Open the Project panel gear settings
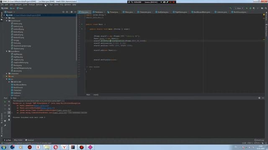The width and height of the screenshot is (268, 150). tap(72, 12)
